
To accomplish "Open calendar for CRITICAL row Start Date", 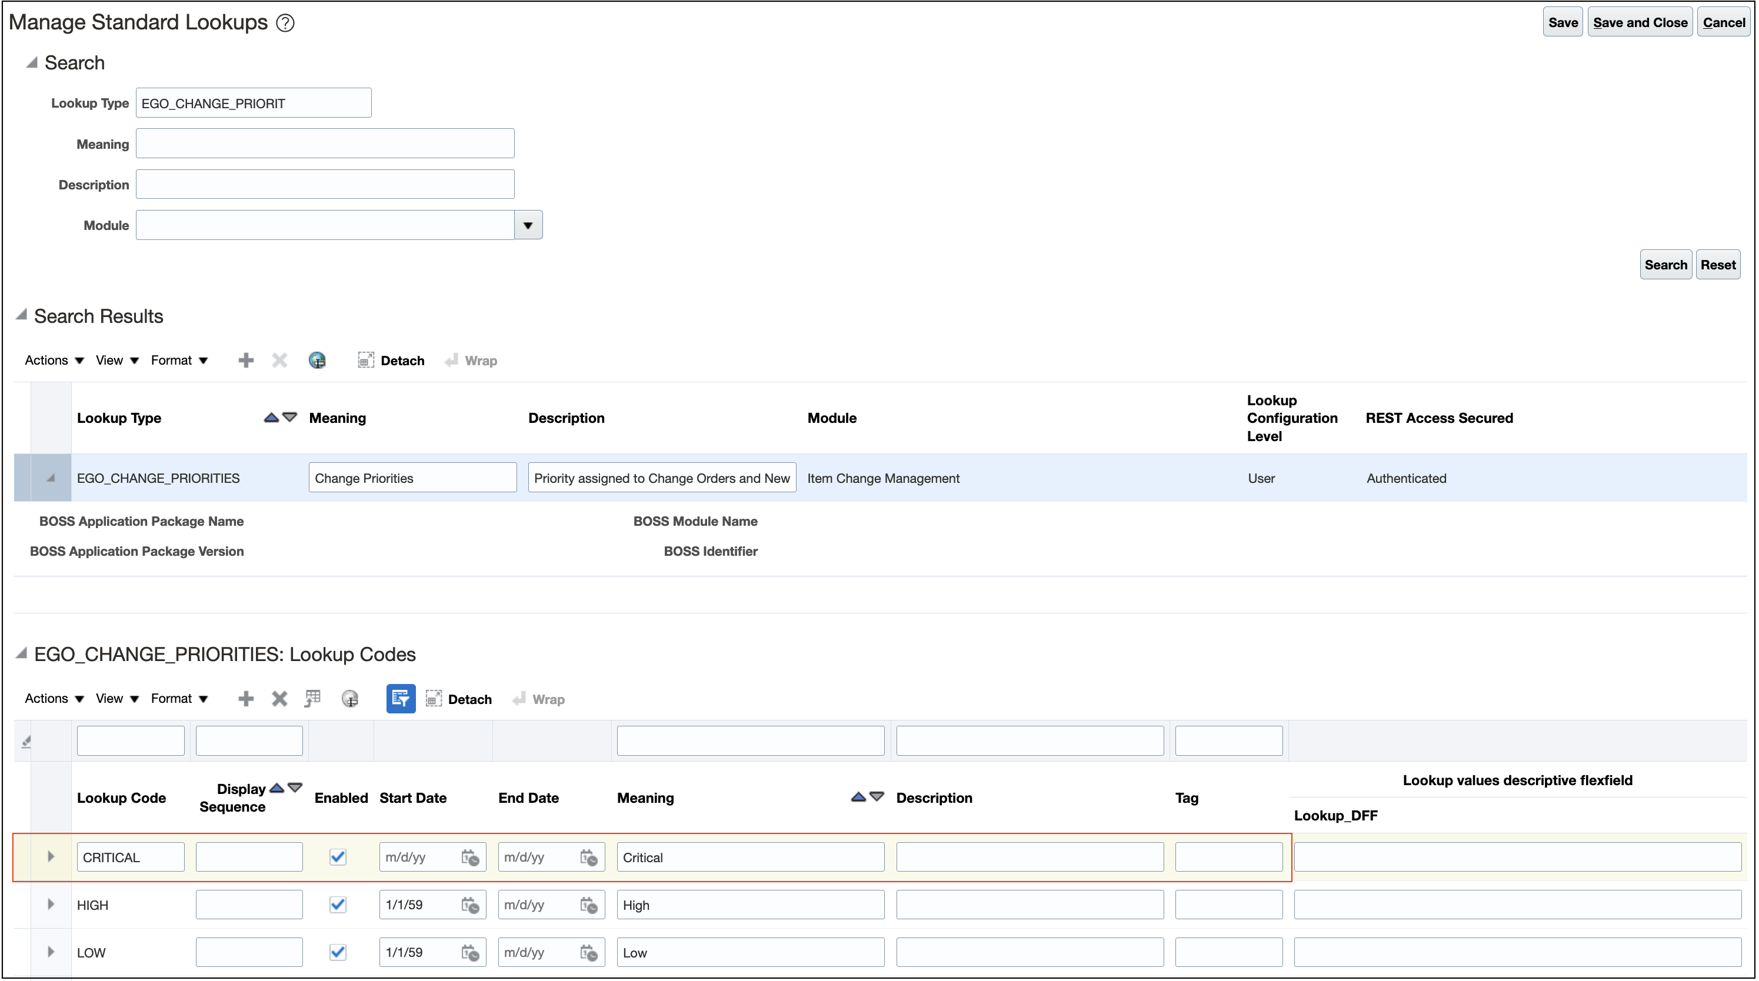I will pyautogui.click(x=470, y=858).
